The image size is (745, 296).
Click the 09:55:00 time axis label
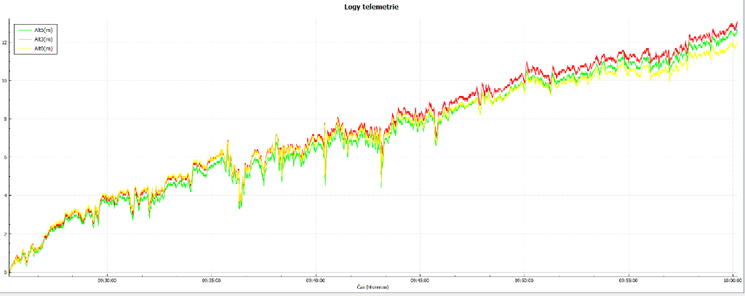click(629, 279)
